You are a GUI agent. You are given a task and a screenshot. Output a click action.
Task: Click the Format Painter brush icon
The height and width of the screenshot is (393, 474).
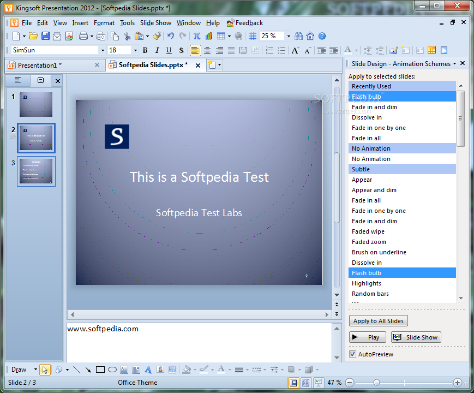tap(157, 36)
